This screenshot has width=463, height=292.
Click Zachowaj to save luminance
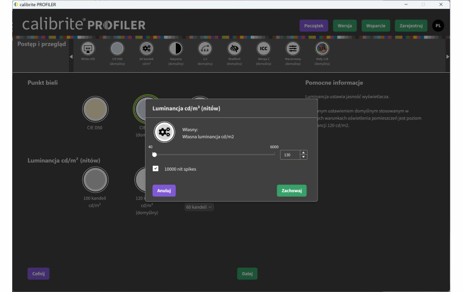[292, 191]
